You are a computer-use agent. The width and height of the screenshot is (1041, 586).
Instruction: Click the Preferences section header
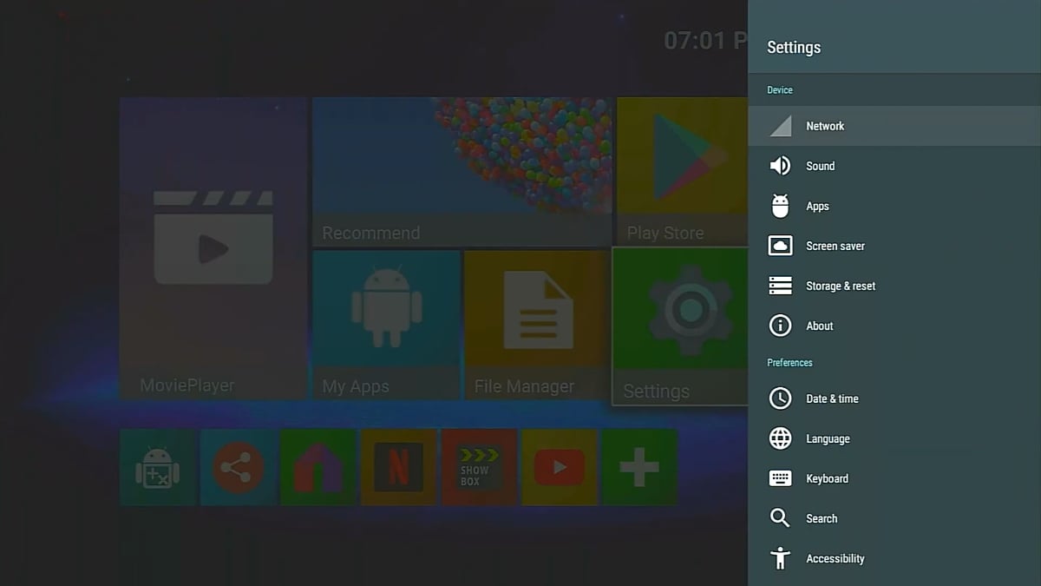pyautogui.click(x=789, y=363)
